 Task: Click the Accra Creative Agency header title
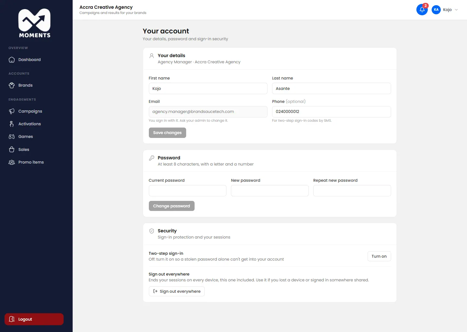click(x=106, y=7)
